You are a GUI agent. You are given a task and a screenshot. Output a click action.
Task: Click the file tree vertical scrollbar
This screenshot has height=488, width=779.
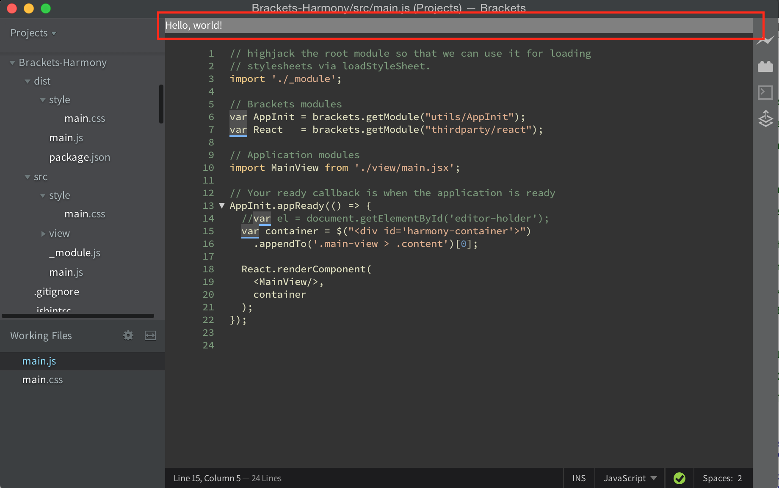tap(161, 104)
